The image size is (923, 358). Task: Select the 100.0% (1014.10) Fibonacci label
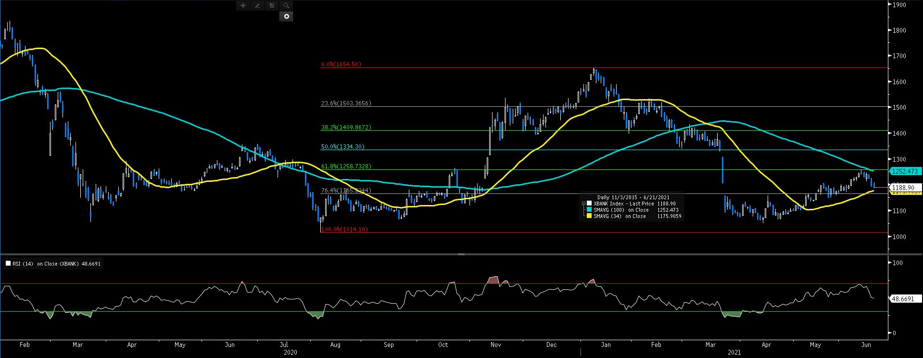[344, 229]
